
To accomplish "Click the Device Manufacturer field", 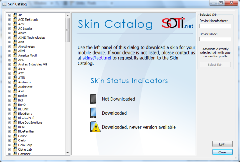I will pos(215,26).
